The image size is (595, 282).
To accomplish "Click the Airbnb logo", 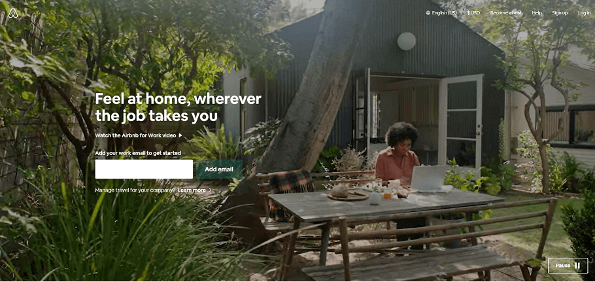I will point(13,13).
